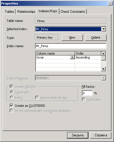Open the Index Filegroup PRIMARY dropdown
114x142 pixels.
pos(103,78)
